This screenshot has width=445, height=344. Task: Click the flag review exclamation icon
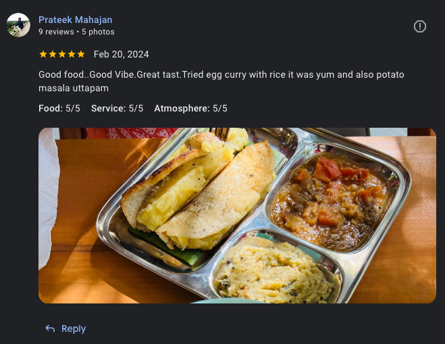pyautogui.click(x=420, y=26)
